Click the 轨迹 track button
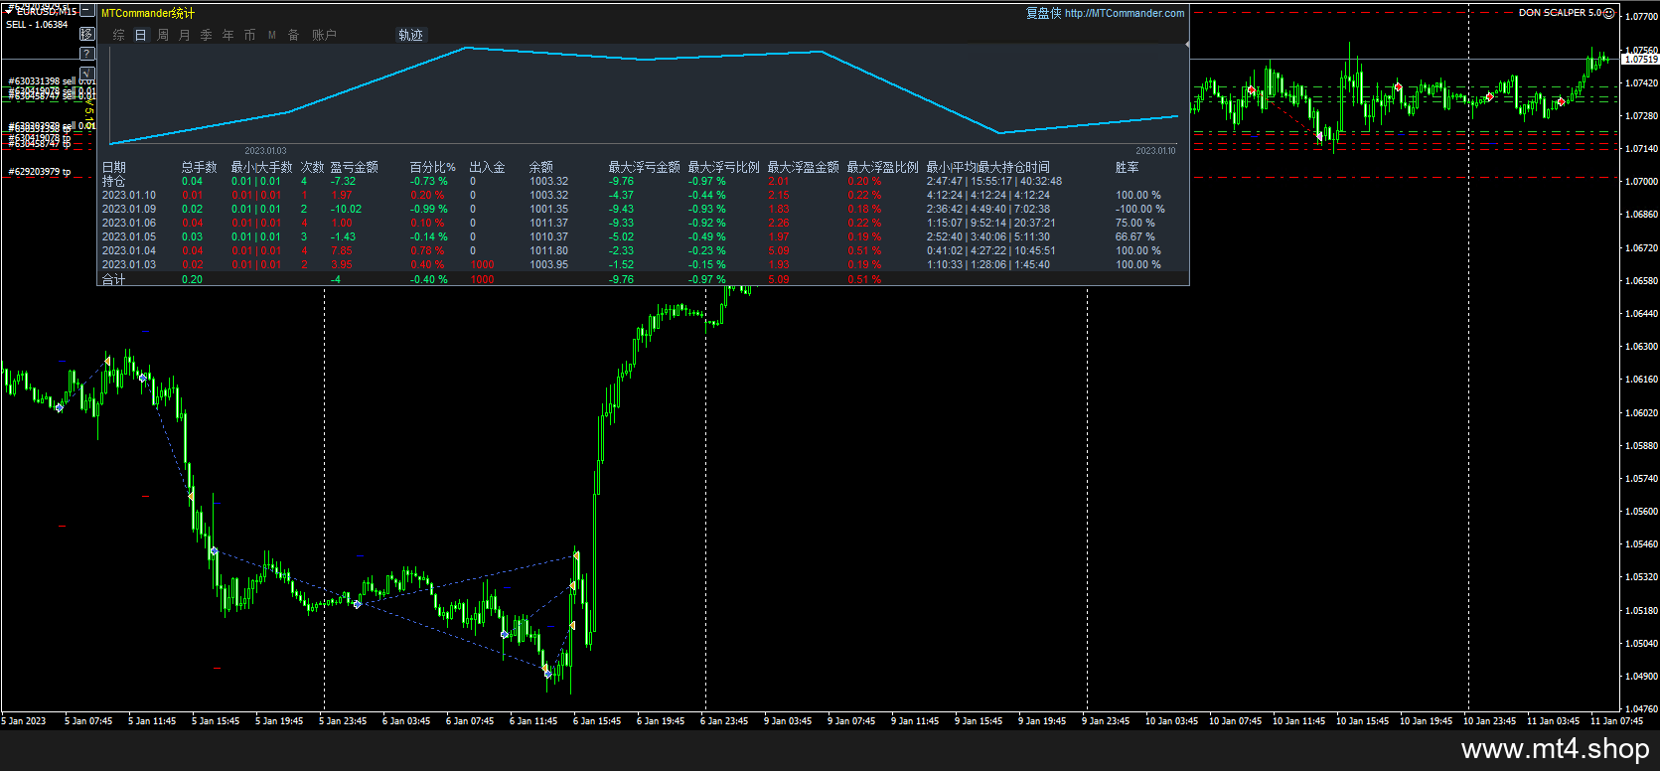Screen dimensions: 1660x771 click(411, 35)
